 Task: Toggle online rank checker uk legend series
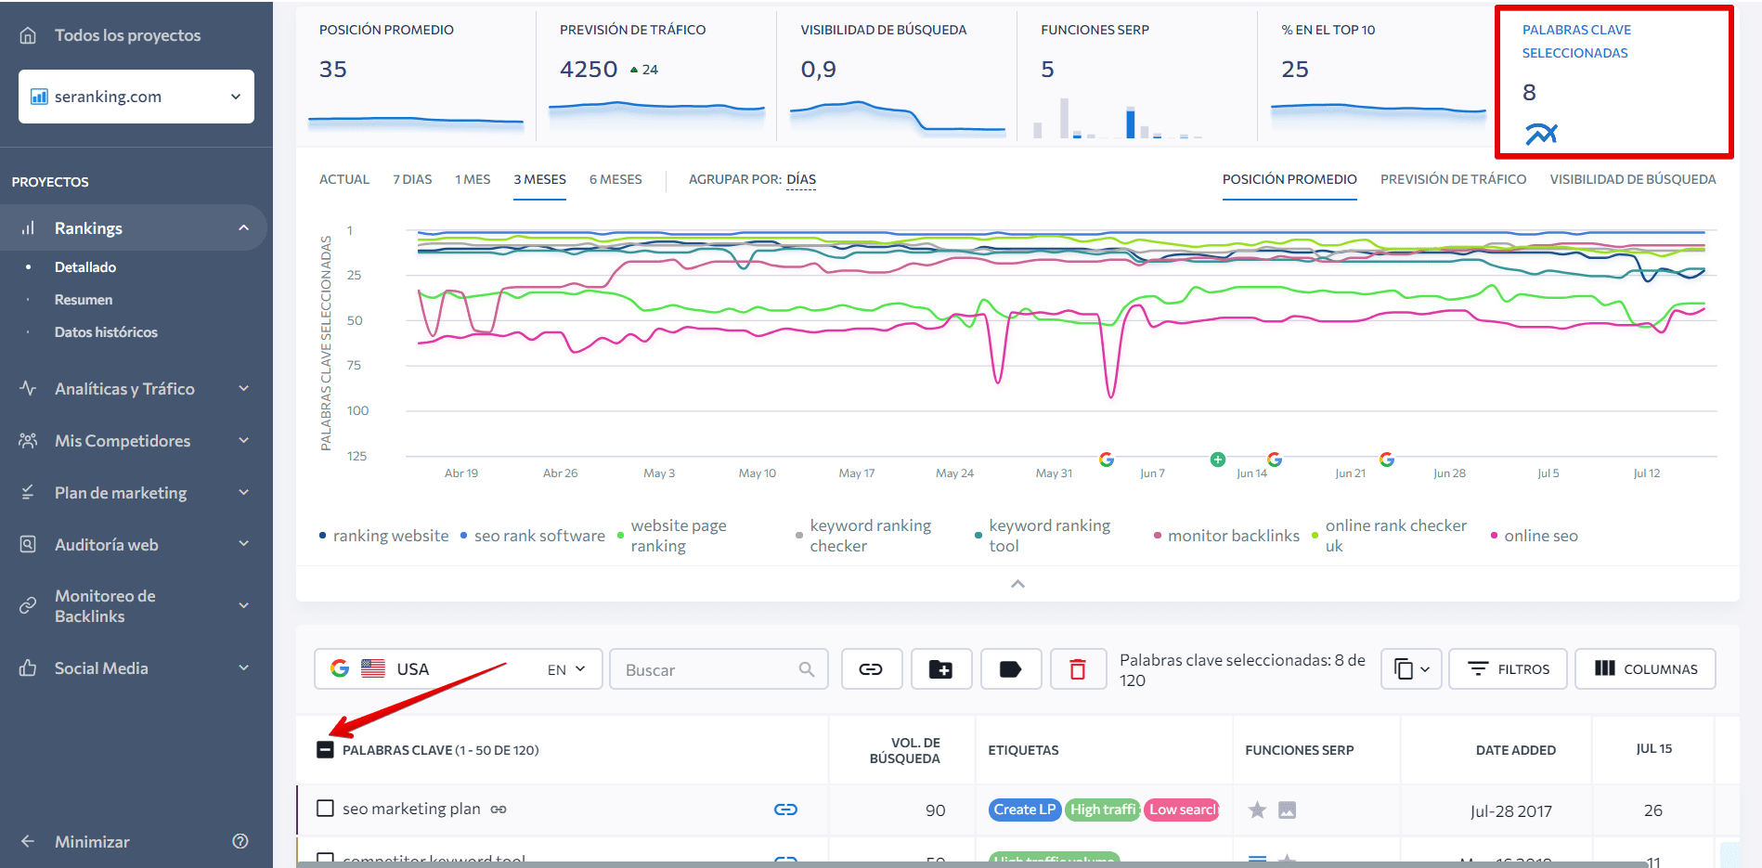point(1389,536)
